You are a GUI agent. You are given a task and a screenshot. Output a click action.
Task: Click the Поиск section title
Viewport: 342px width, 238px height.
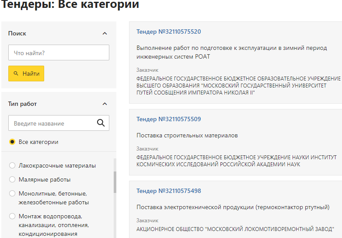(17, 33)
